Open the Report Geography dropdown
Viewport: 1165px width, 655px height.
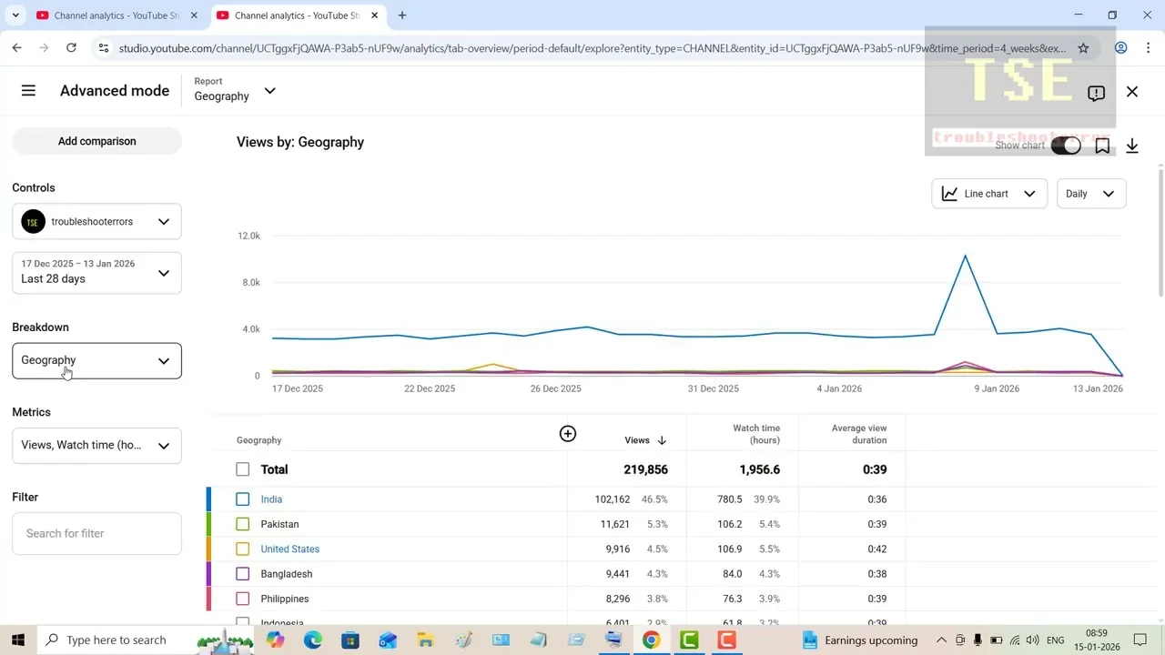tap(235, 90)
